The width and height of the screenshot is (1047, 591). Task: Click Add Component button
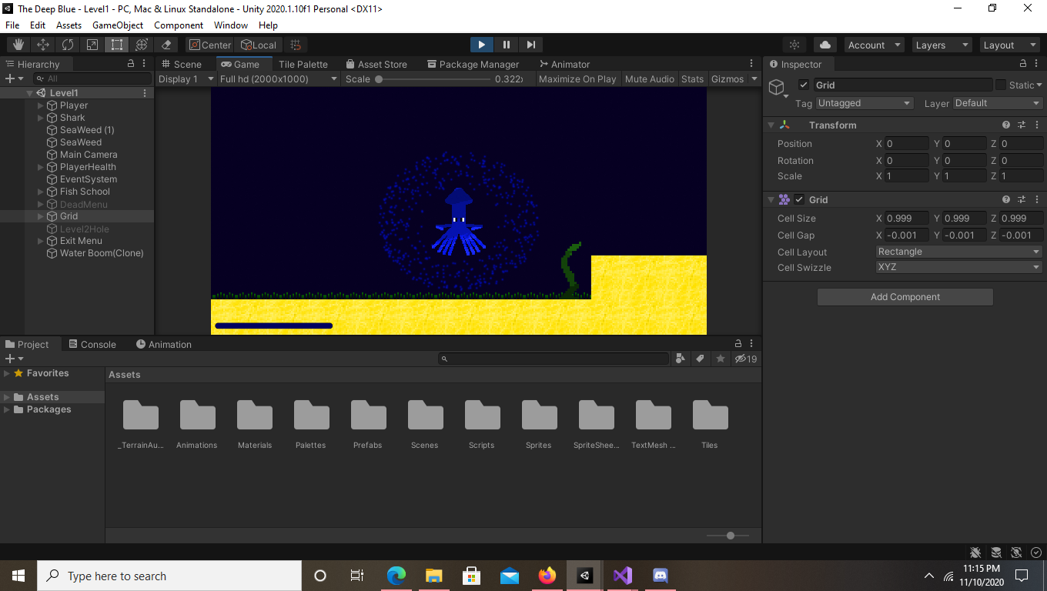[905, 297]
